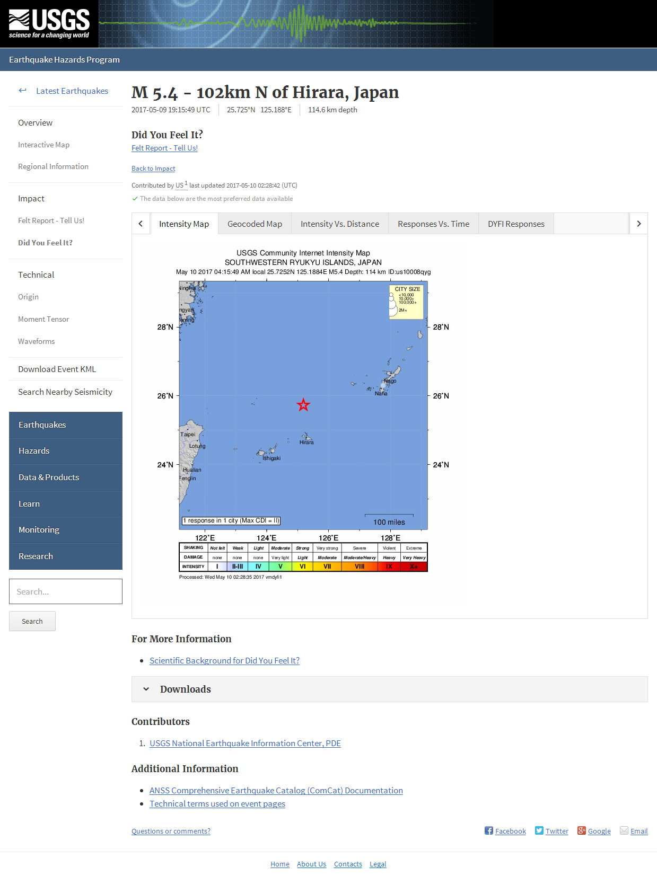Click the Search button
The image size is (657, 876).
pyautogui.click(x=32, y=621)
